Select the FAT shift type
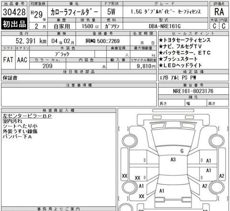Screen dimensions: 230x211 click(8, 60)
